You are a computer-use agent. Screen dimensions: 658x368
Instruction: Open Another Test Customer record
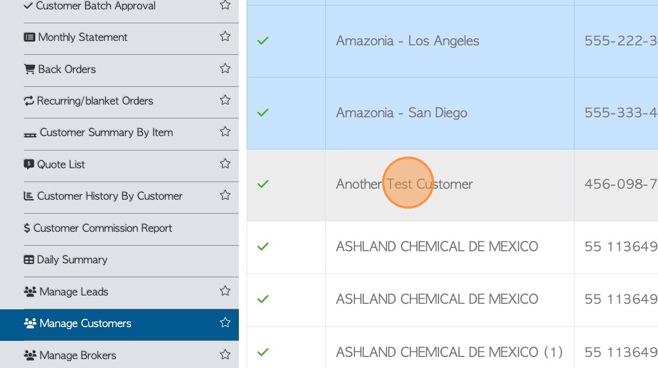(x=404, y=184)
